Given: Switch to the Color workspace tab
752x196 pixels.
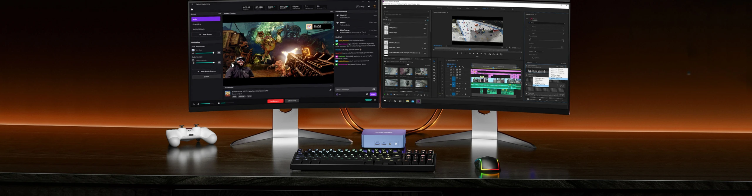Looking at the screenshot, I should tap(467, 8).
